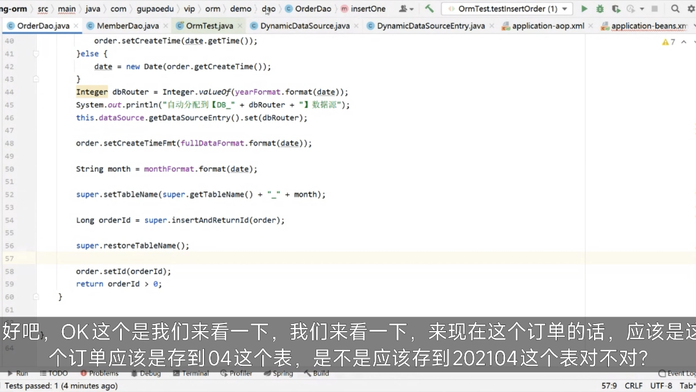Close the MemberDao.java tab
This screenshot has width=696, height=392.
(x=165, y=26)
